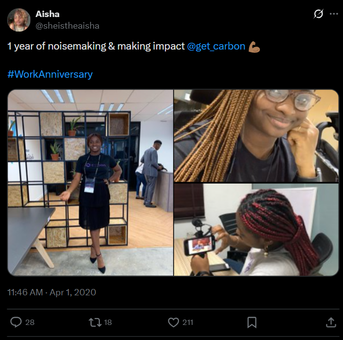
Task: Click the reply speech bubble icon
Action: click(x=16, y=322)
